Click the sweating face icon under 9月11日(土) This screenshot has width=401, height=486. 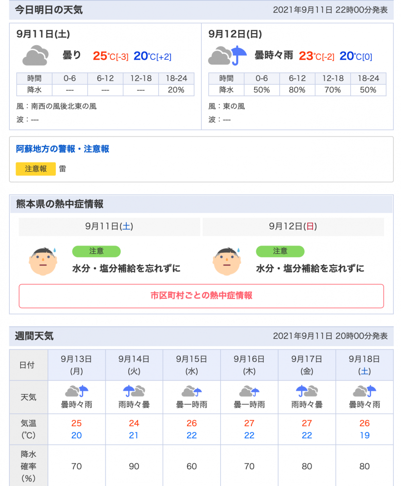pyautogui.click(x=43, y=261)
